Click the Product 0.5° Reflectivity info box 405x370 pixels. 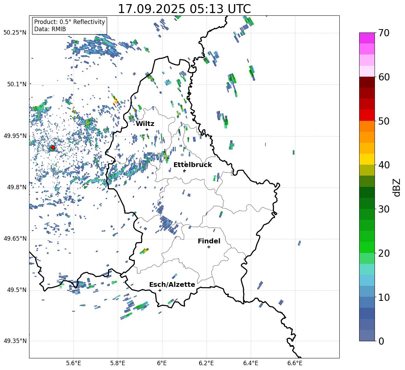tap(69, 26)
